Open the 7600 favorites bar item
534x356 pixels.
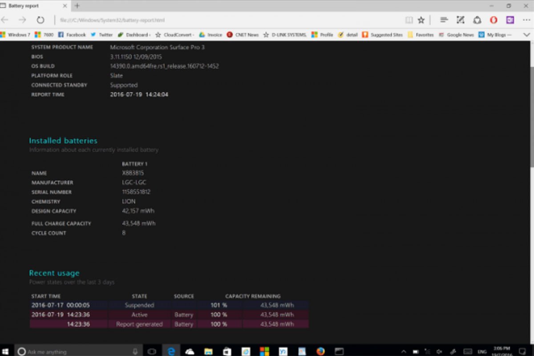click(44, 35)
